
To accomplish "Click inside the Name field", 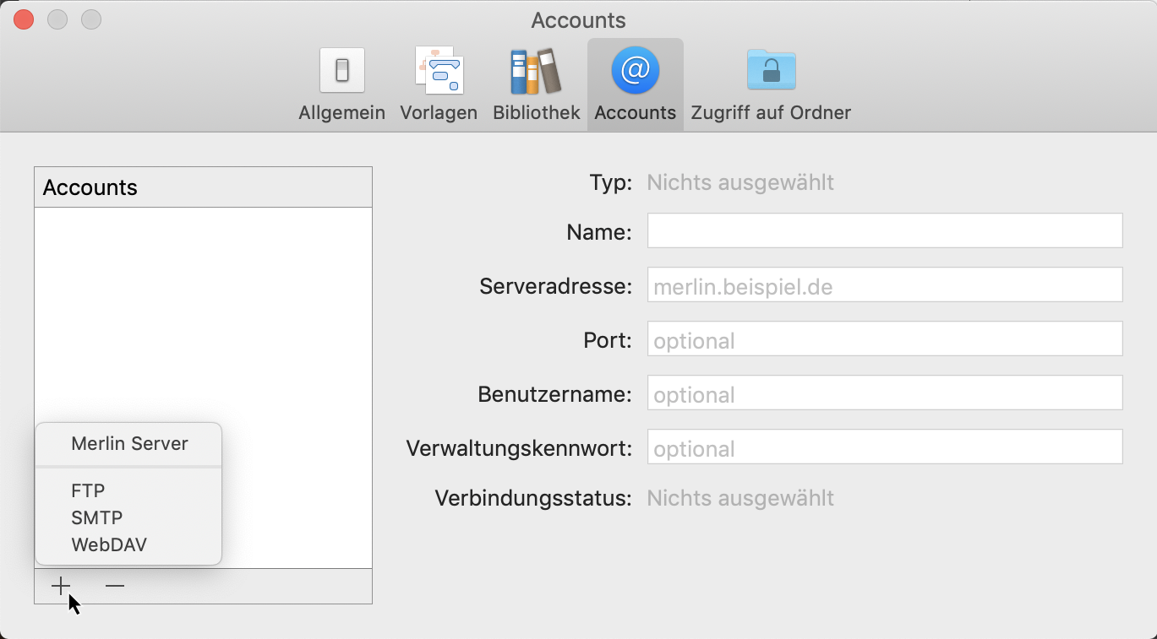I will coord(884,231).
